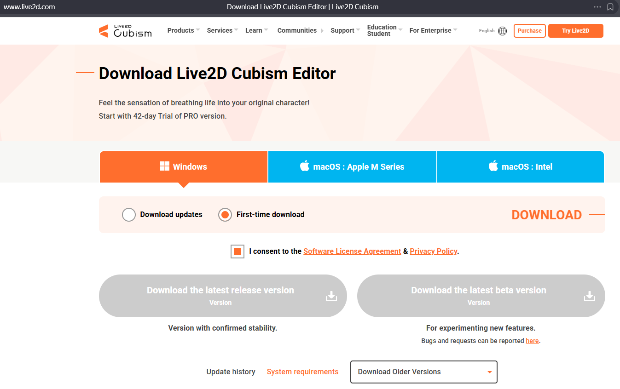Select the Download updates radio button

click(129, 215)
